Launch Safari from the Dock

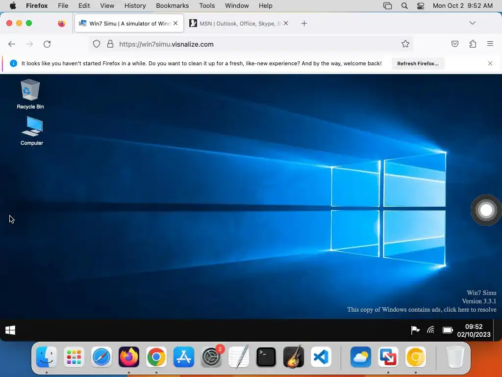click(101, 357)
